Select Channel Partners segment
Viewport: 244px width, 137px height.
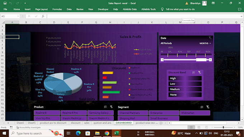pos(133,113)
